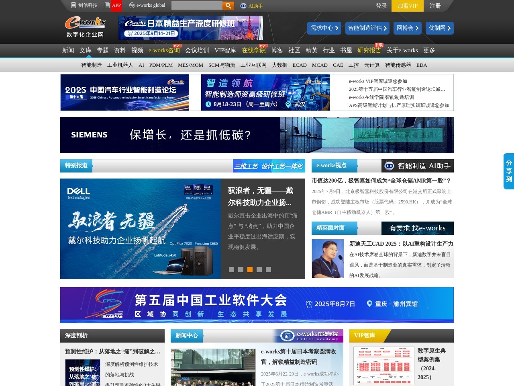514x386 pixels.
Task: Open headline 驭浪者，无疆——戴尔科技助力企业扬
Action: click(x=261, y=196)
